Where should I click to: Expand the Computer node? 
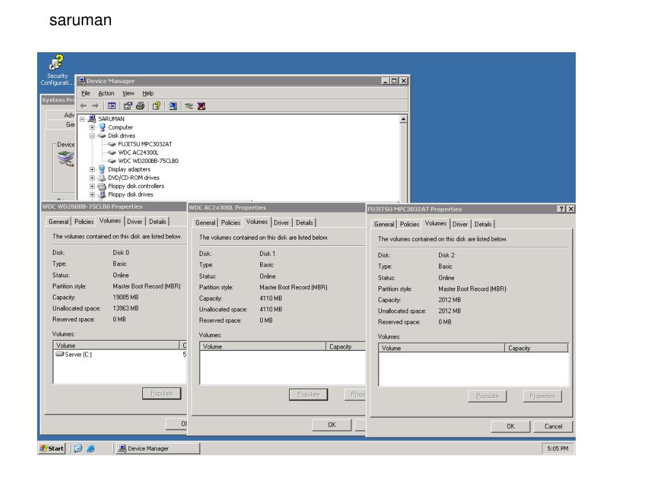[x=92, y=127]
